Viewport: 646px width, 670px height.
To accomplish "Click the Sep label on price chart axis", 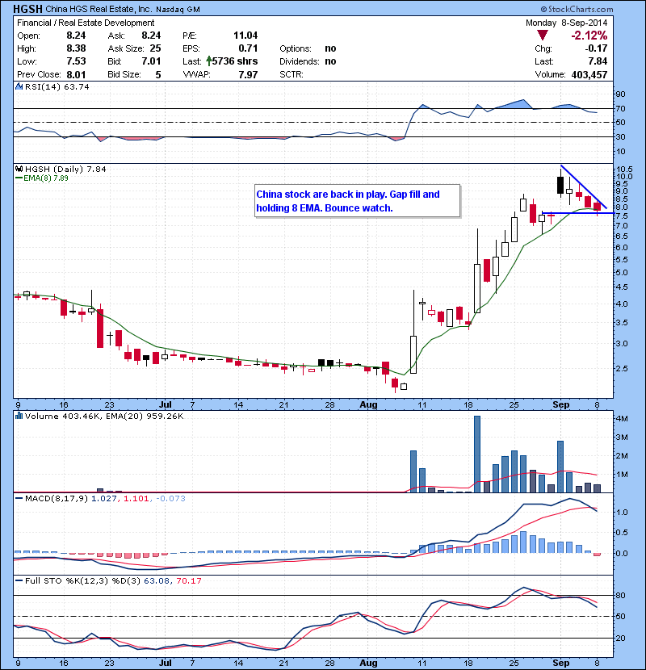I will coord(560,404).
